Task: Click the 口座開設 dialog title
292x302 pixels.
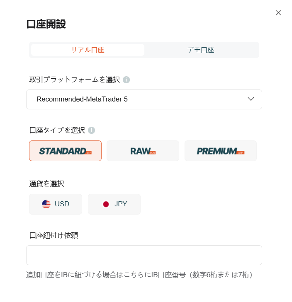Action: (x=46, y=24)
